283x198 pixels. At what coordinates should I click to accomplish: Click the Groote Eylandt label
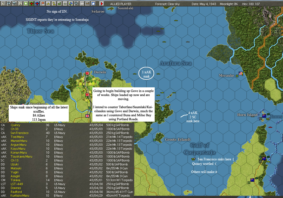click(178, 140)
